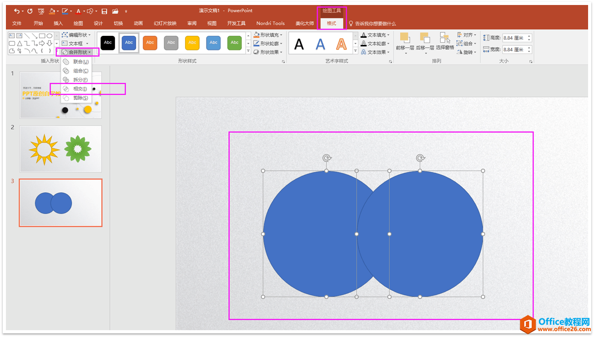This screenshot has width=594, height=337.
Task: Switch to the Nordri Tools tab
Action: pyautogui.click(x=271, y=24)
